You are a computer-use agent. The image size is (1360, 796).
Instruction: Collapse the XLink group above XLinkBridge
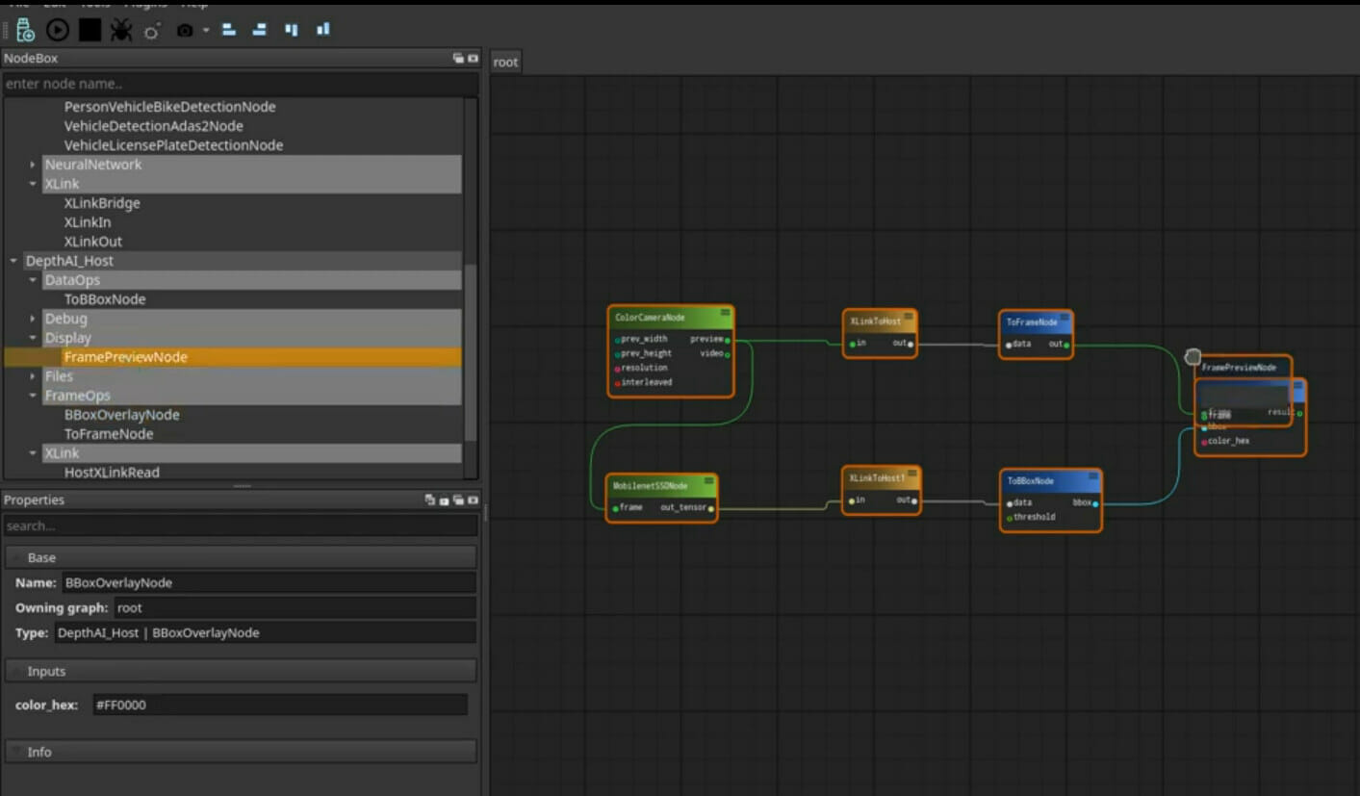tap(33, 184)
